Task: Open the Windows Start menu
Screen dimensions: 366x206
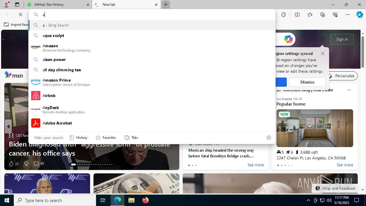Action: coord(7,200)
